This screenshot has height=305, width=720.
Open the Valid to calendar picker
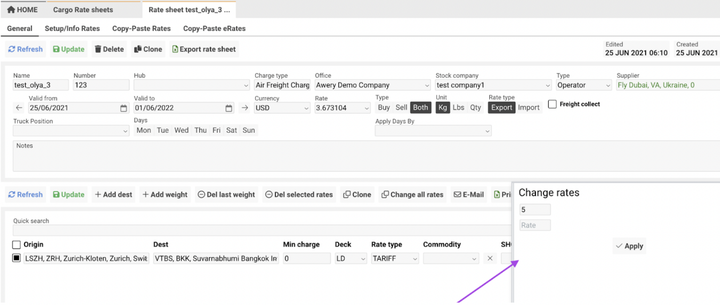point(229,108)
